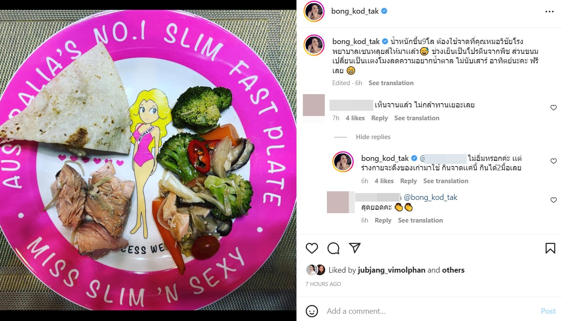Open emoji picker in comment box
Screen dimensions: 562x321
tap(312, 311)
